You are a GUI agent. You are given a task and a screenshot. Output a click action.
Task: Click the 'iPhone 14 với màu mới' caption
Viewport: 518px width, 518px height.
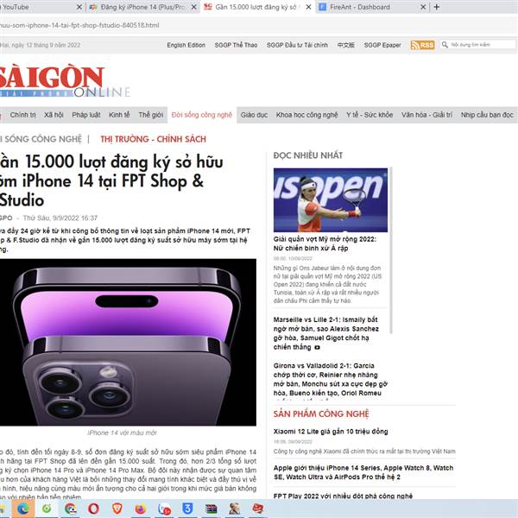[x=122, y=433]
